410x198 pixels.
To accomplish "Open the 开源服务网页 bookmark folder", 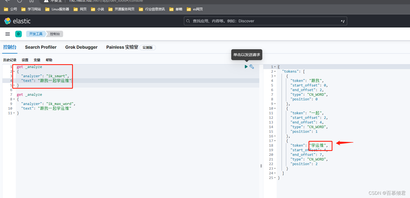I will tap(121, 9).
